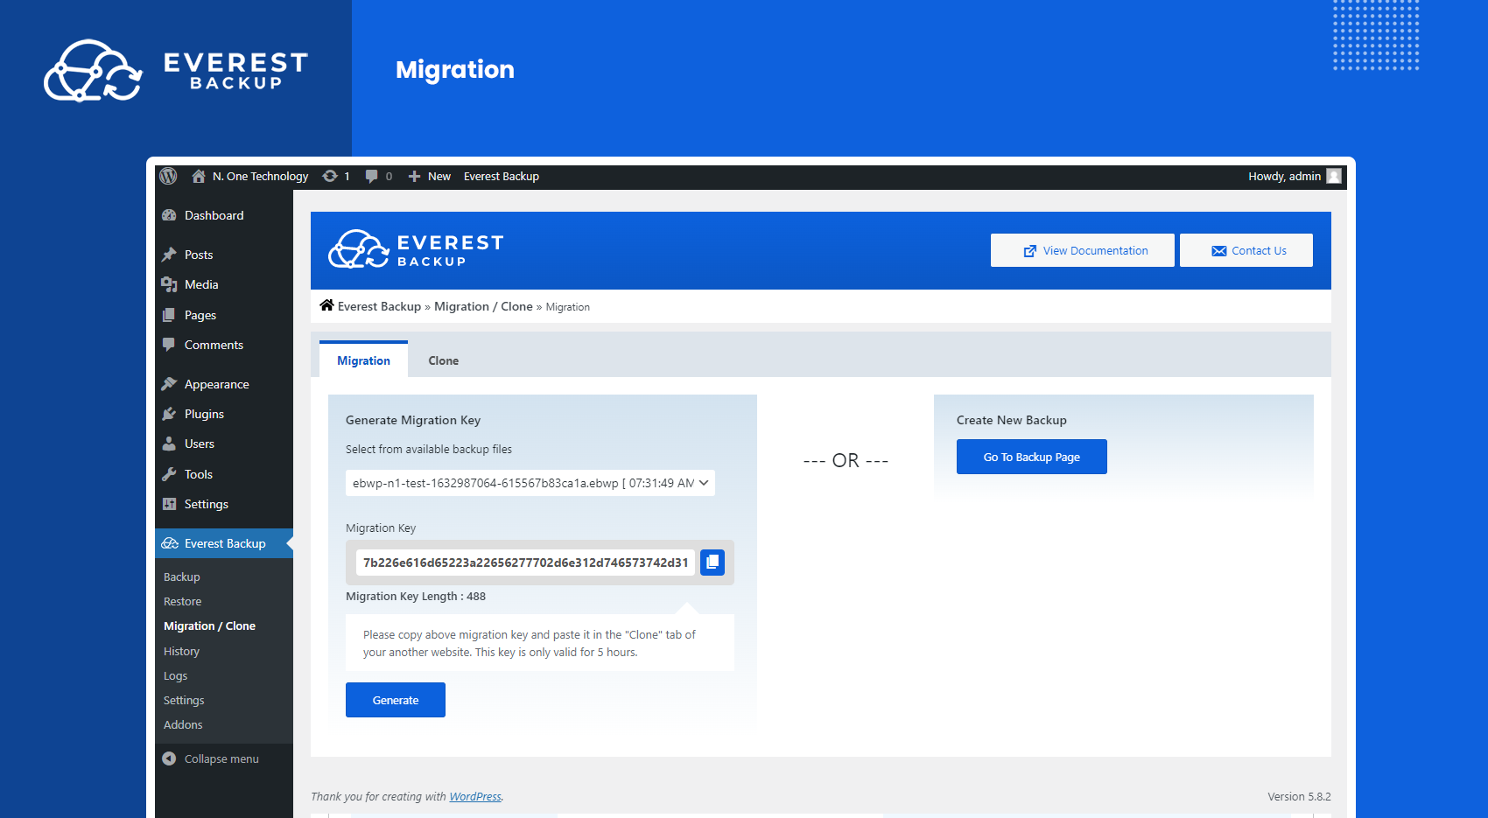Open Everest Backup Settings submenu item
The image size is (1488, 818).
click(184, 700)
